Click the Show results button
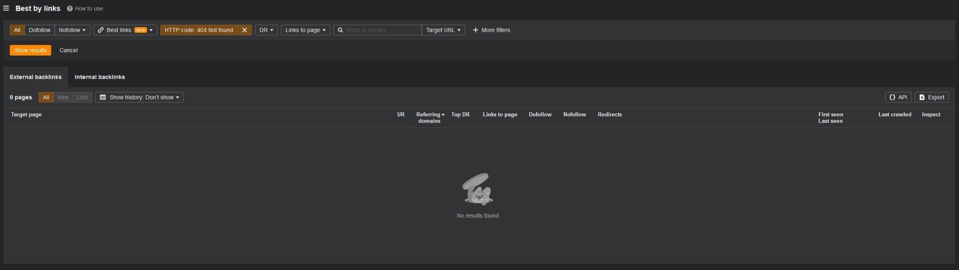This screenshot has width=959, height=270. tap(30, 50)
